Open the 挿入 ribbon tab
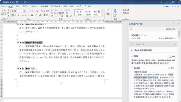This screenshot has height=102, width=181. tap(18, 6)
